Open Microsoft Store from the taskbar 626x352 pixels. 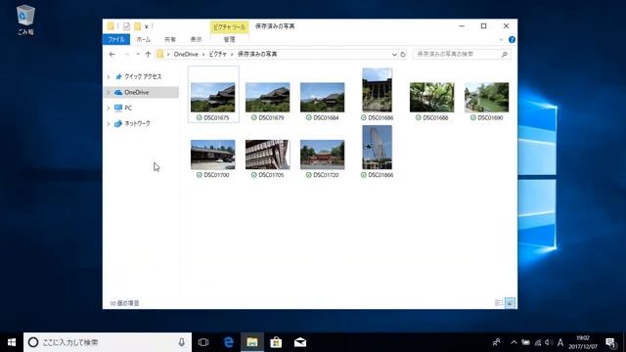coord(276,342)
